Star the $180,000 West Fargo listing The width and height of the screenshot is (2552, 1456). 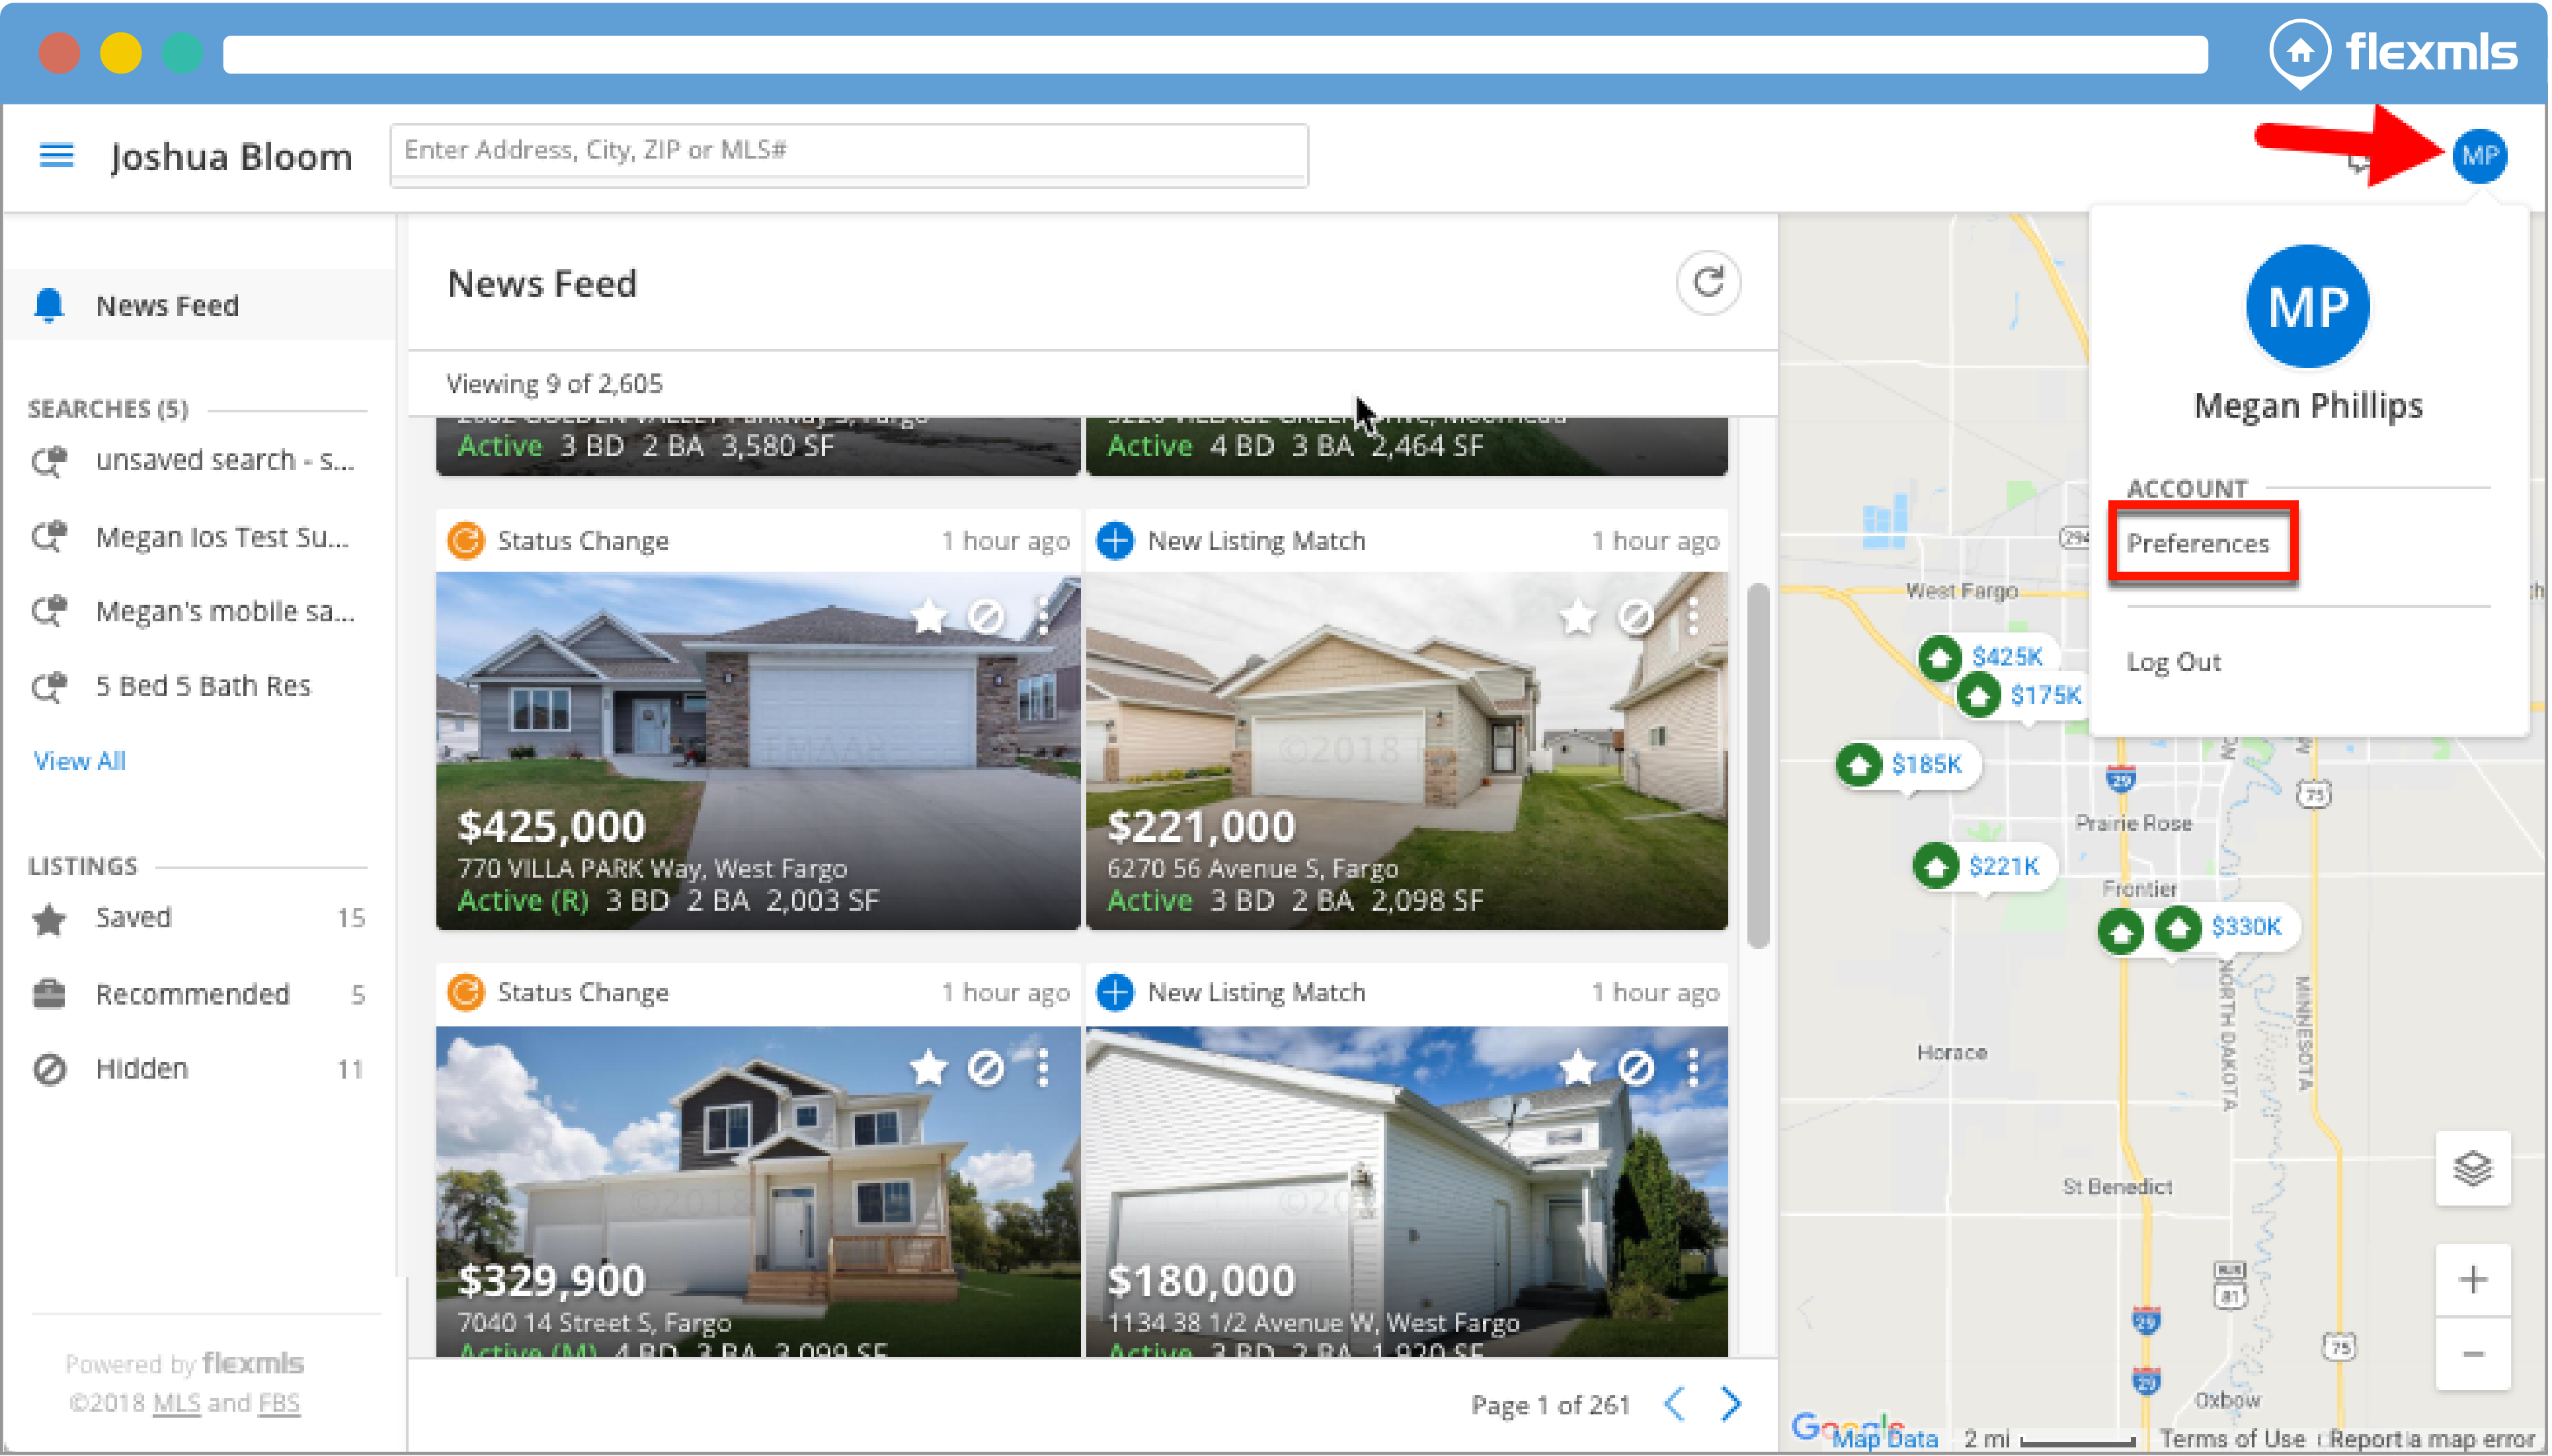tap(1578, 1068)
